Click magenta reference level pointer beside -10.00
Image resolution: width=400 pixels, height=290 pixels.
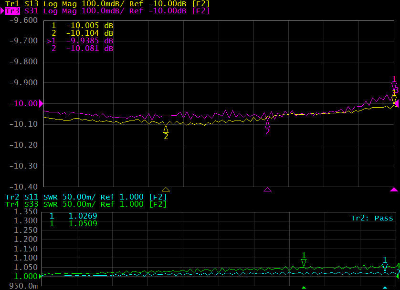pyautogui.click(x=41, y=103)
